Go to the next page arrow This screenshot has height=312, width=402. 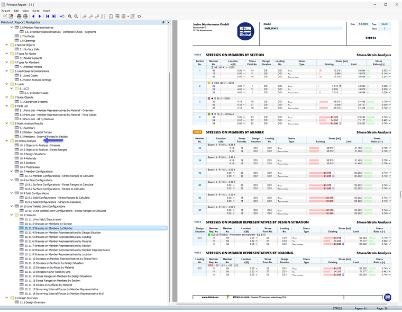pyautogui.click(x=40, y=16)
